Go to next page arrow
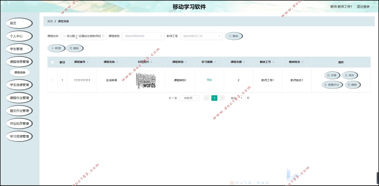 (222, 98)
